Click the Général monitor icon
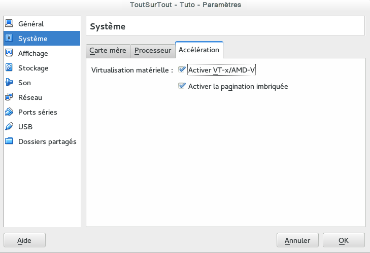Screen dimensions: 370x253 pyautogui.click(x=9, y=23)
